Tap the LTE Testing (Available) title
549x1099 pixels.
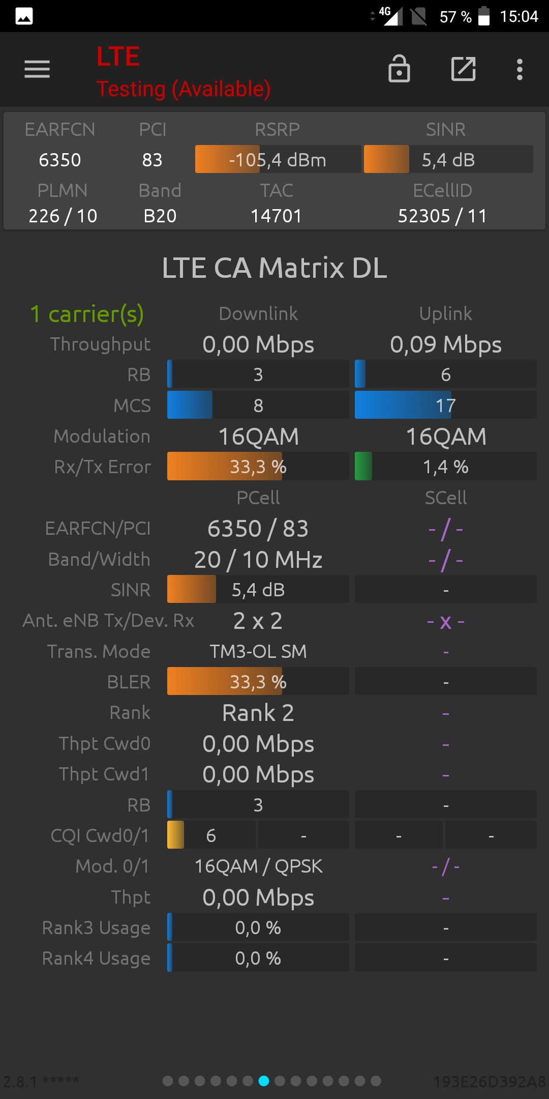coord(184,72)
